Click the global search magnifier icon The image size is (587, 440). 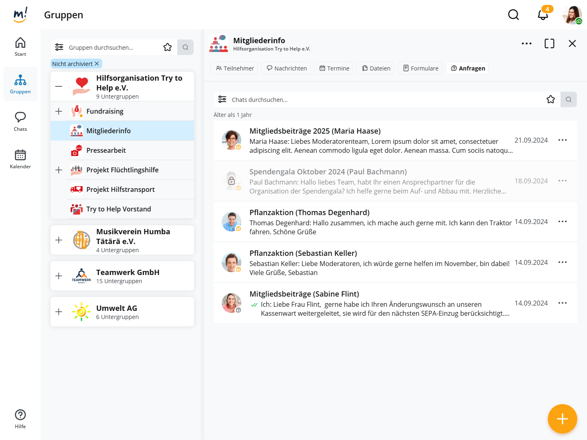(x=513, y=15)
